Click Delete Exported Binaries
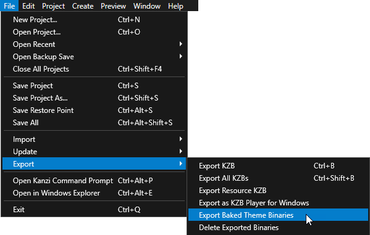Viewport: 370px width, 235px height. (278, 228)
